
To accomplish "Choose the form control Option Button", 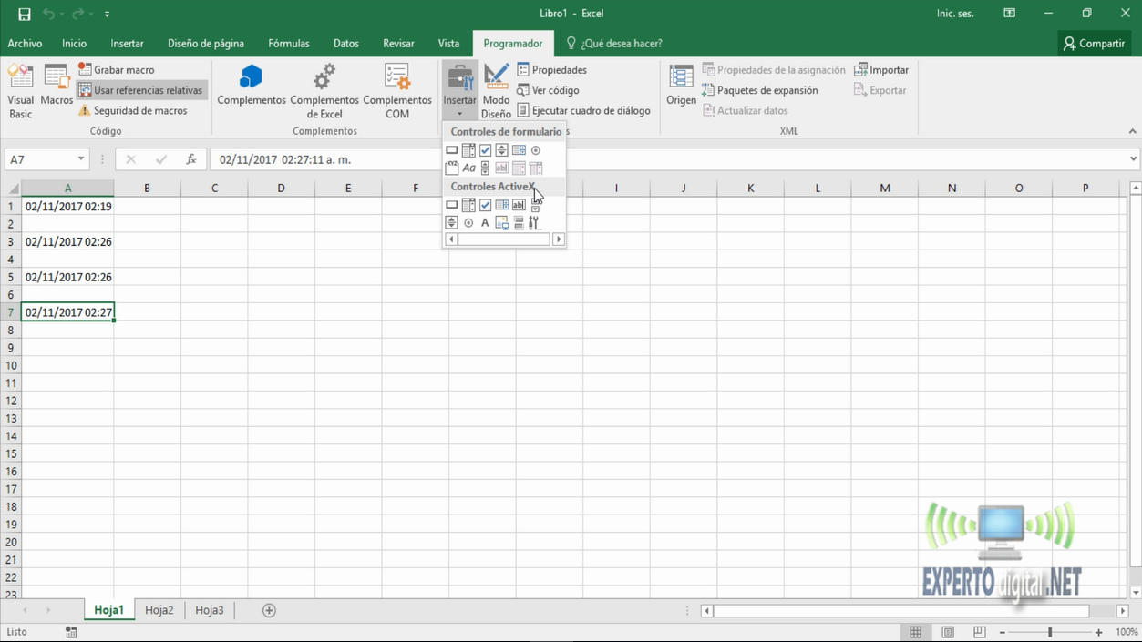I will (x=536, y=150).
